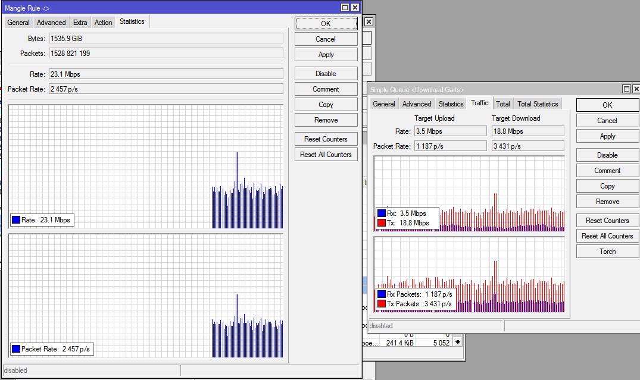The height and width of the screenshot is (380, 640).
Task: Open Torch from Simple Queue
Action: 607,252
